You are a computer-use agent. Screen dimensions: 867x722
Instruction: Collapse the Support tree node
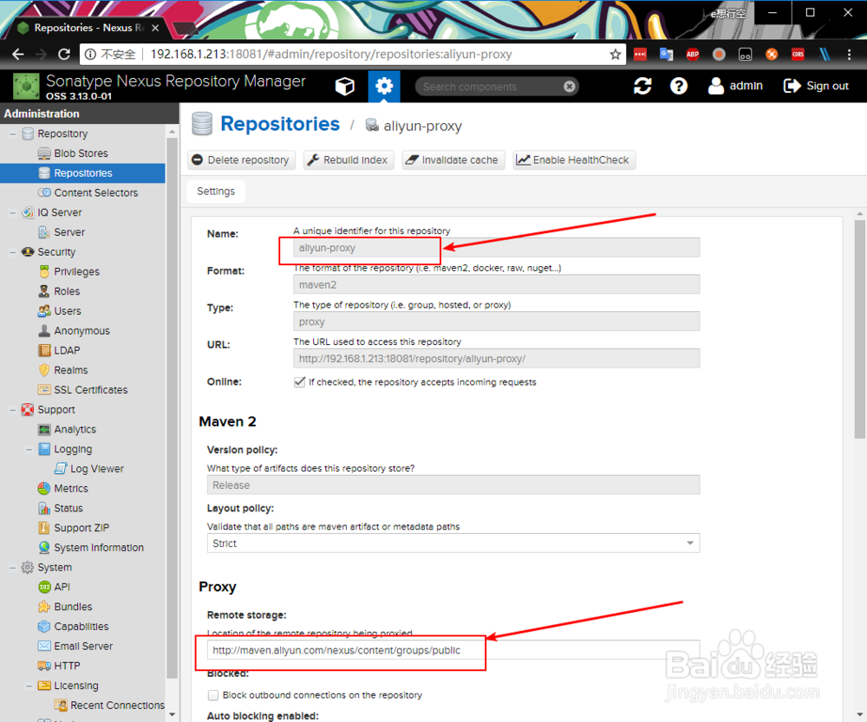[12, 410]
